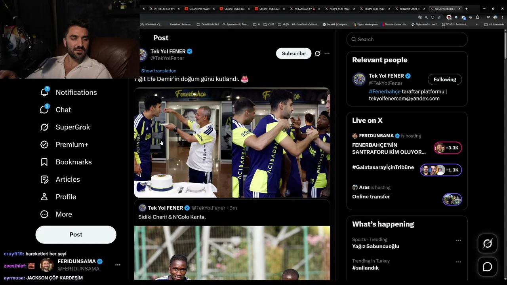This screenshot has height=285, width=507.
Task: Open the DualShock Calibration bookmark
Action: click(x=305, y=25)
